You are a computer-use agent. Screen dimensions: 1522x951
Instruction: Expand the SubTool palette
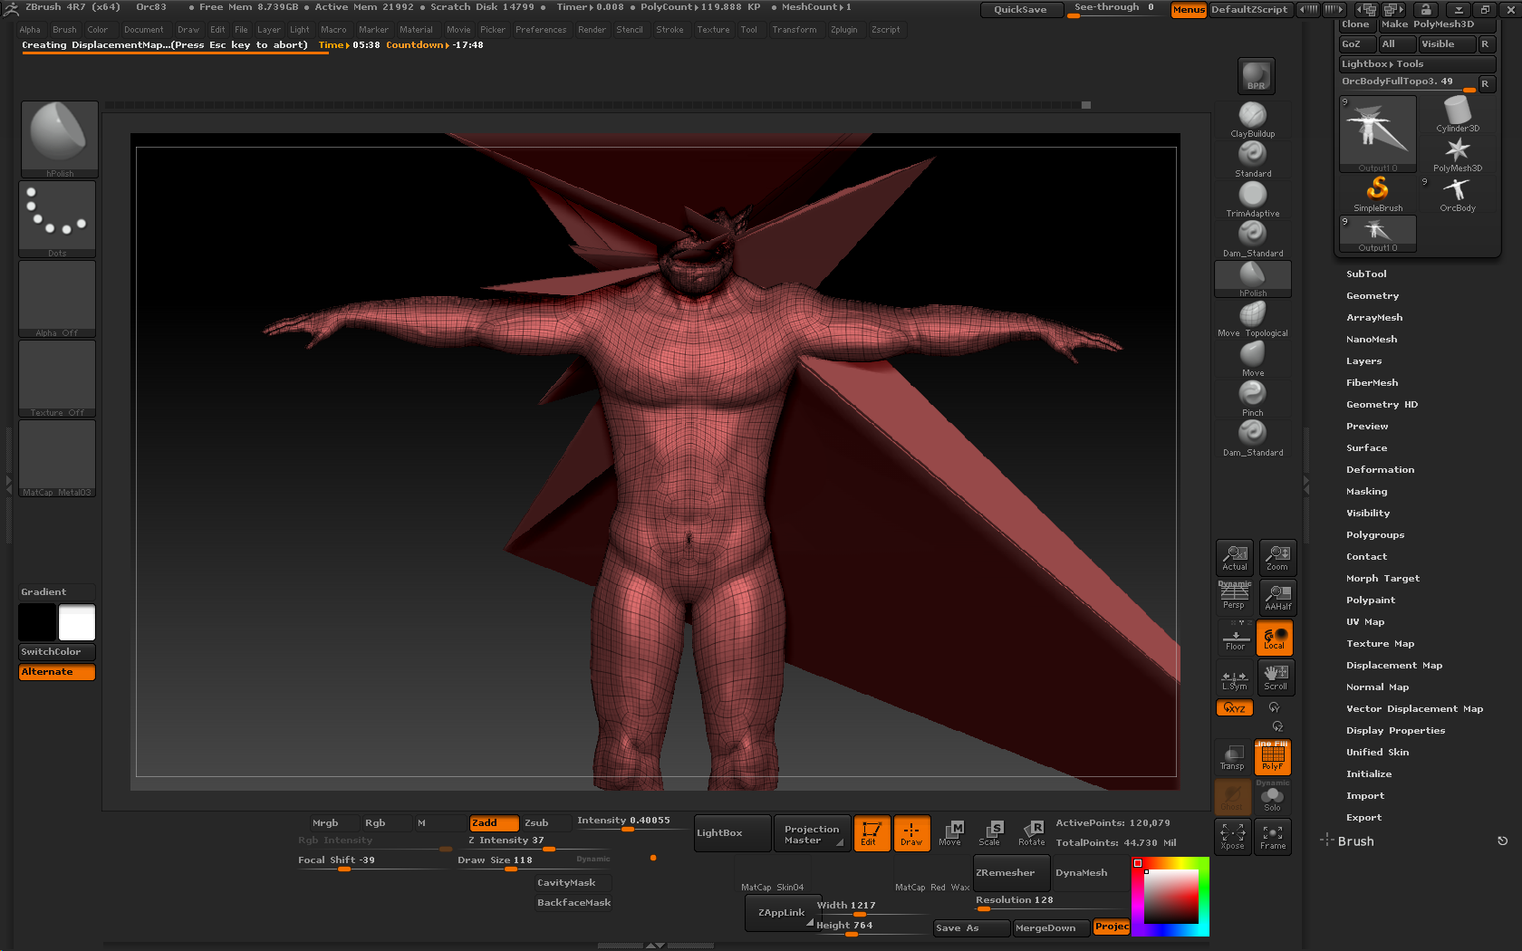[x=1366, y=274]
